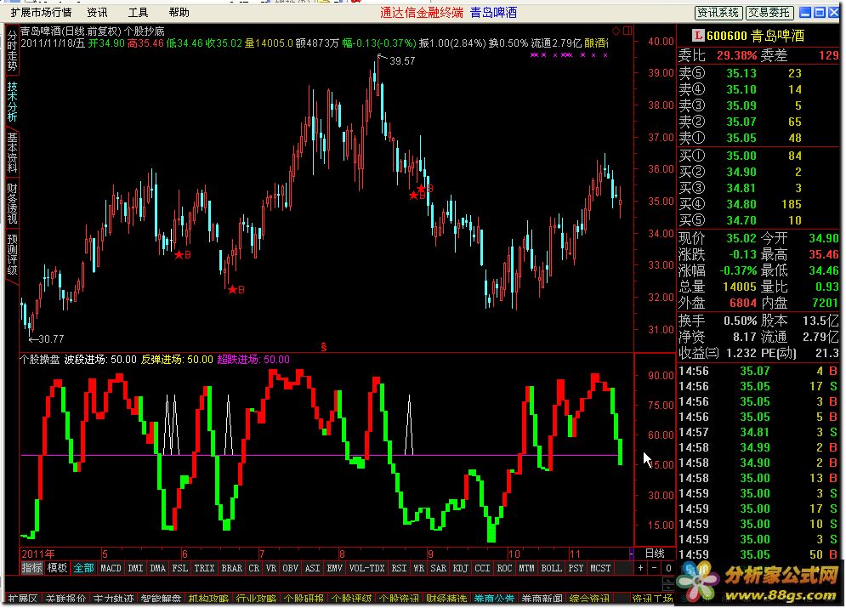Apply the BRAR indicator

pyautogui.click(x=232, y=568)
